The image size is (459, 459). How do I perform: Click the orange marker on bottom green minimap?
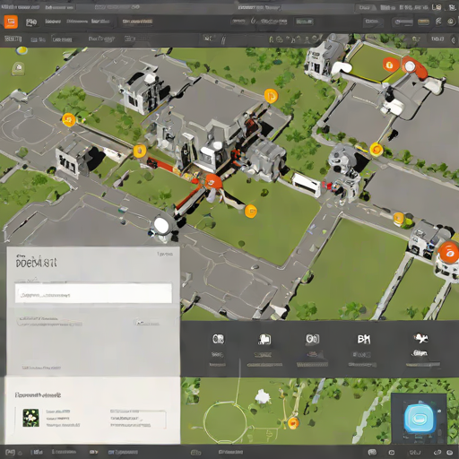(x=293, y=423)
